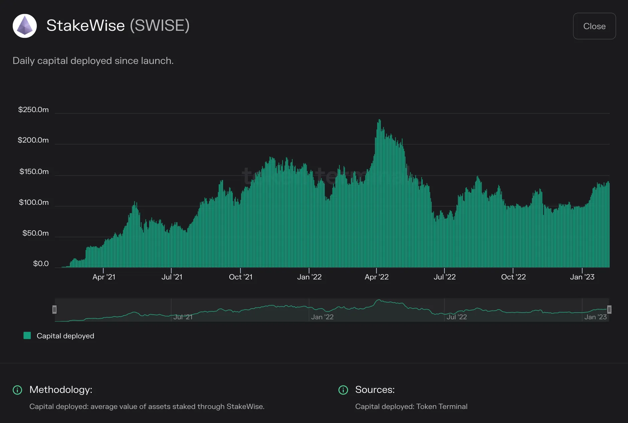Screen dimensions: 628x423
Task: Click the Jul '22 x-axis label
Action: [445, 277]
